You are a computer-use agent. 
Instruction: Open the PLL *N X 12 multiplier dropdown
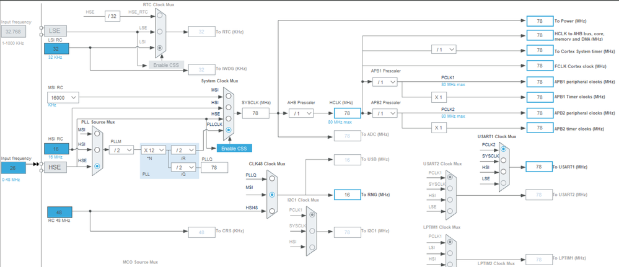(154, 150)
